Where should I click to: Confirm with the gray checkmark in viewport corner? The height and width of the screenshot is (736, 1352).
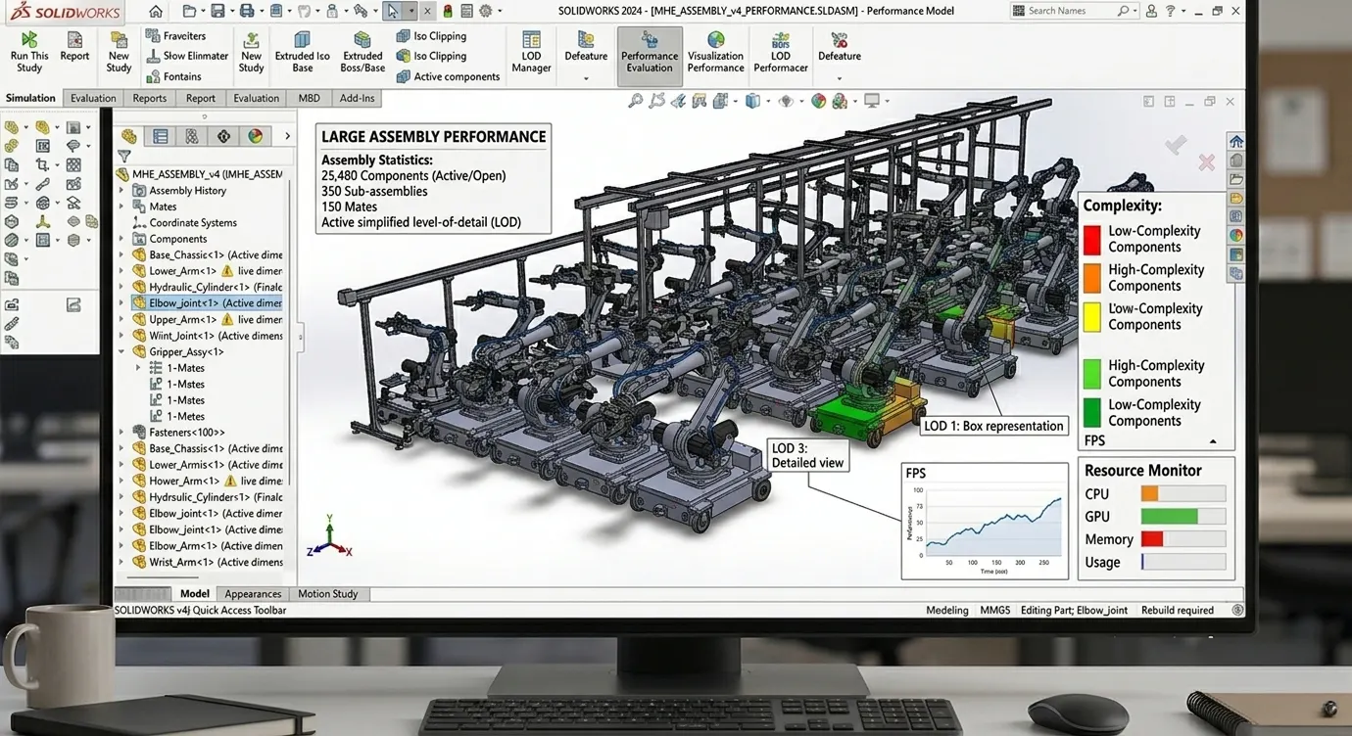(x=1176, y=146)
